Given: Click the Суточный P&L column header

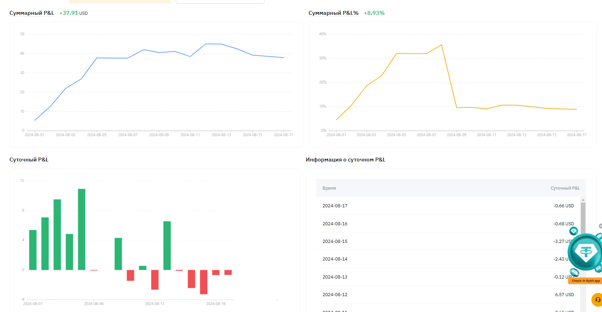Looking at the screenshot, I should click(x=565, y=188).
